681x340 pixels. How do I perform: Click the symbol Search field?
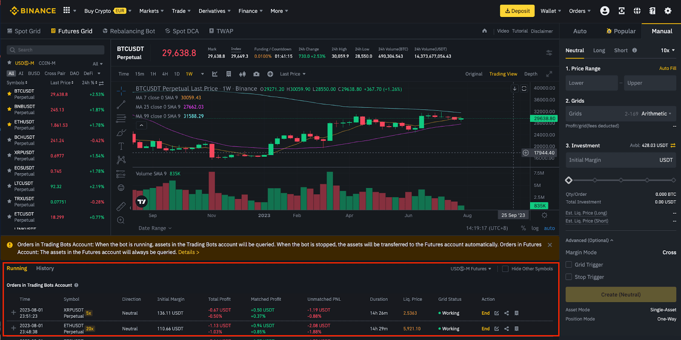55,50
